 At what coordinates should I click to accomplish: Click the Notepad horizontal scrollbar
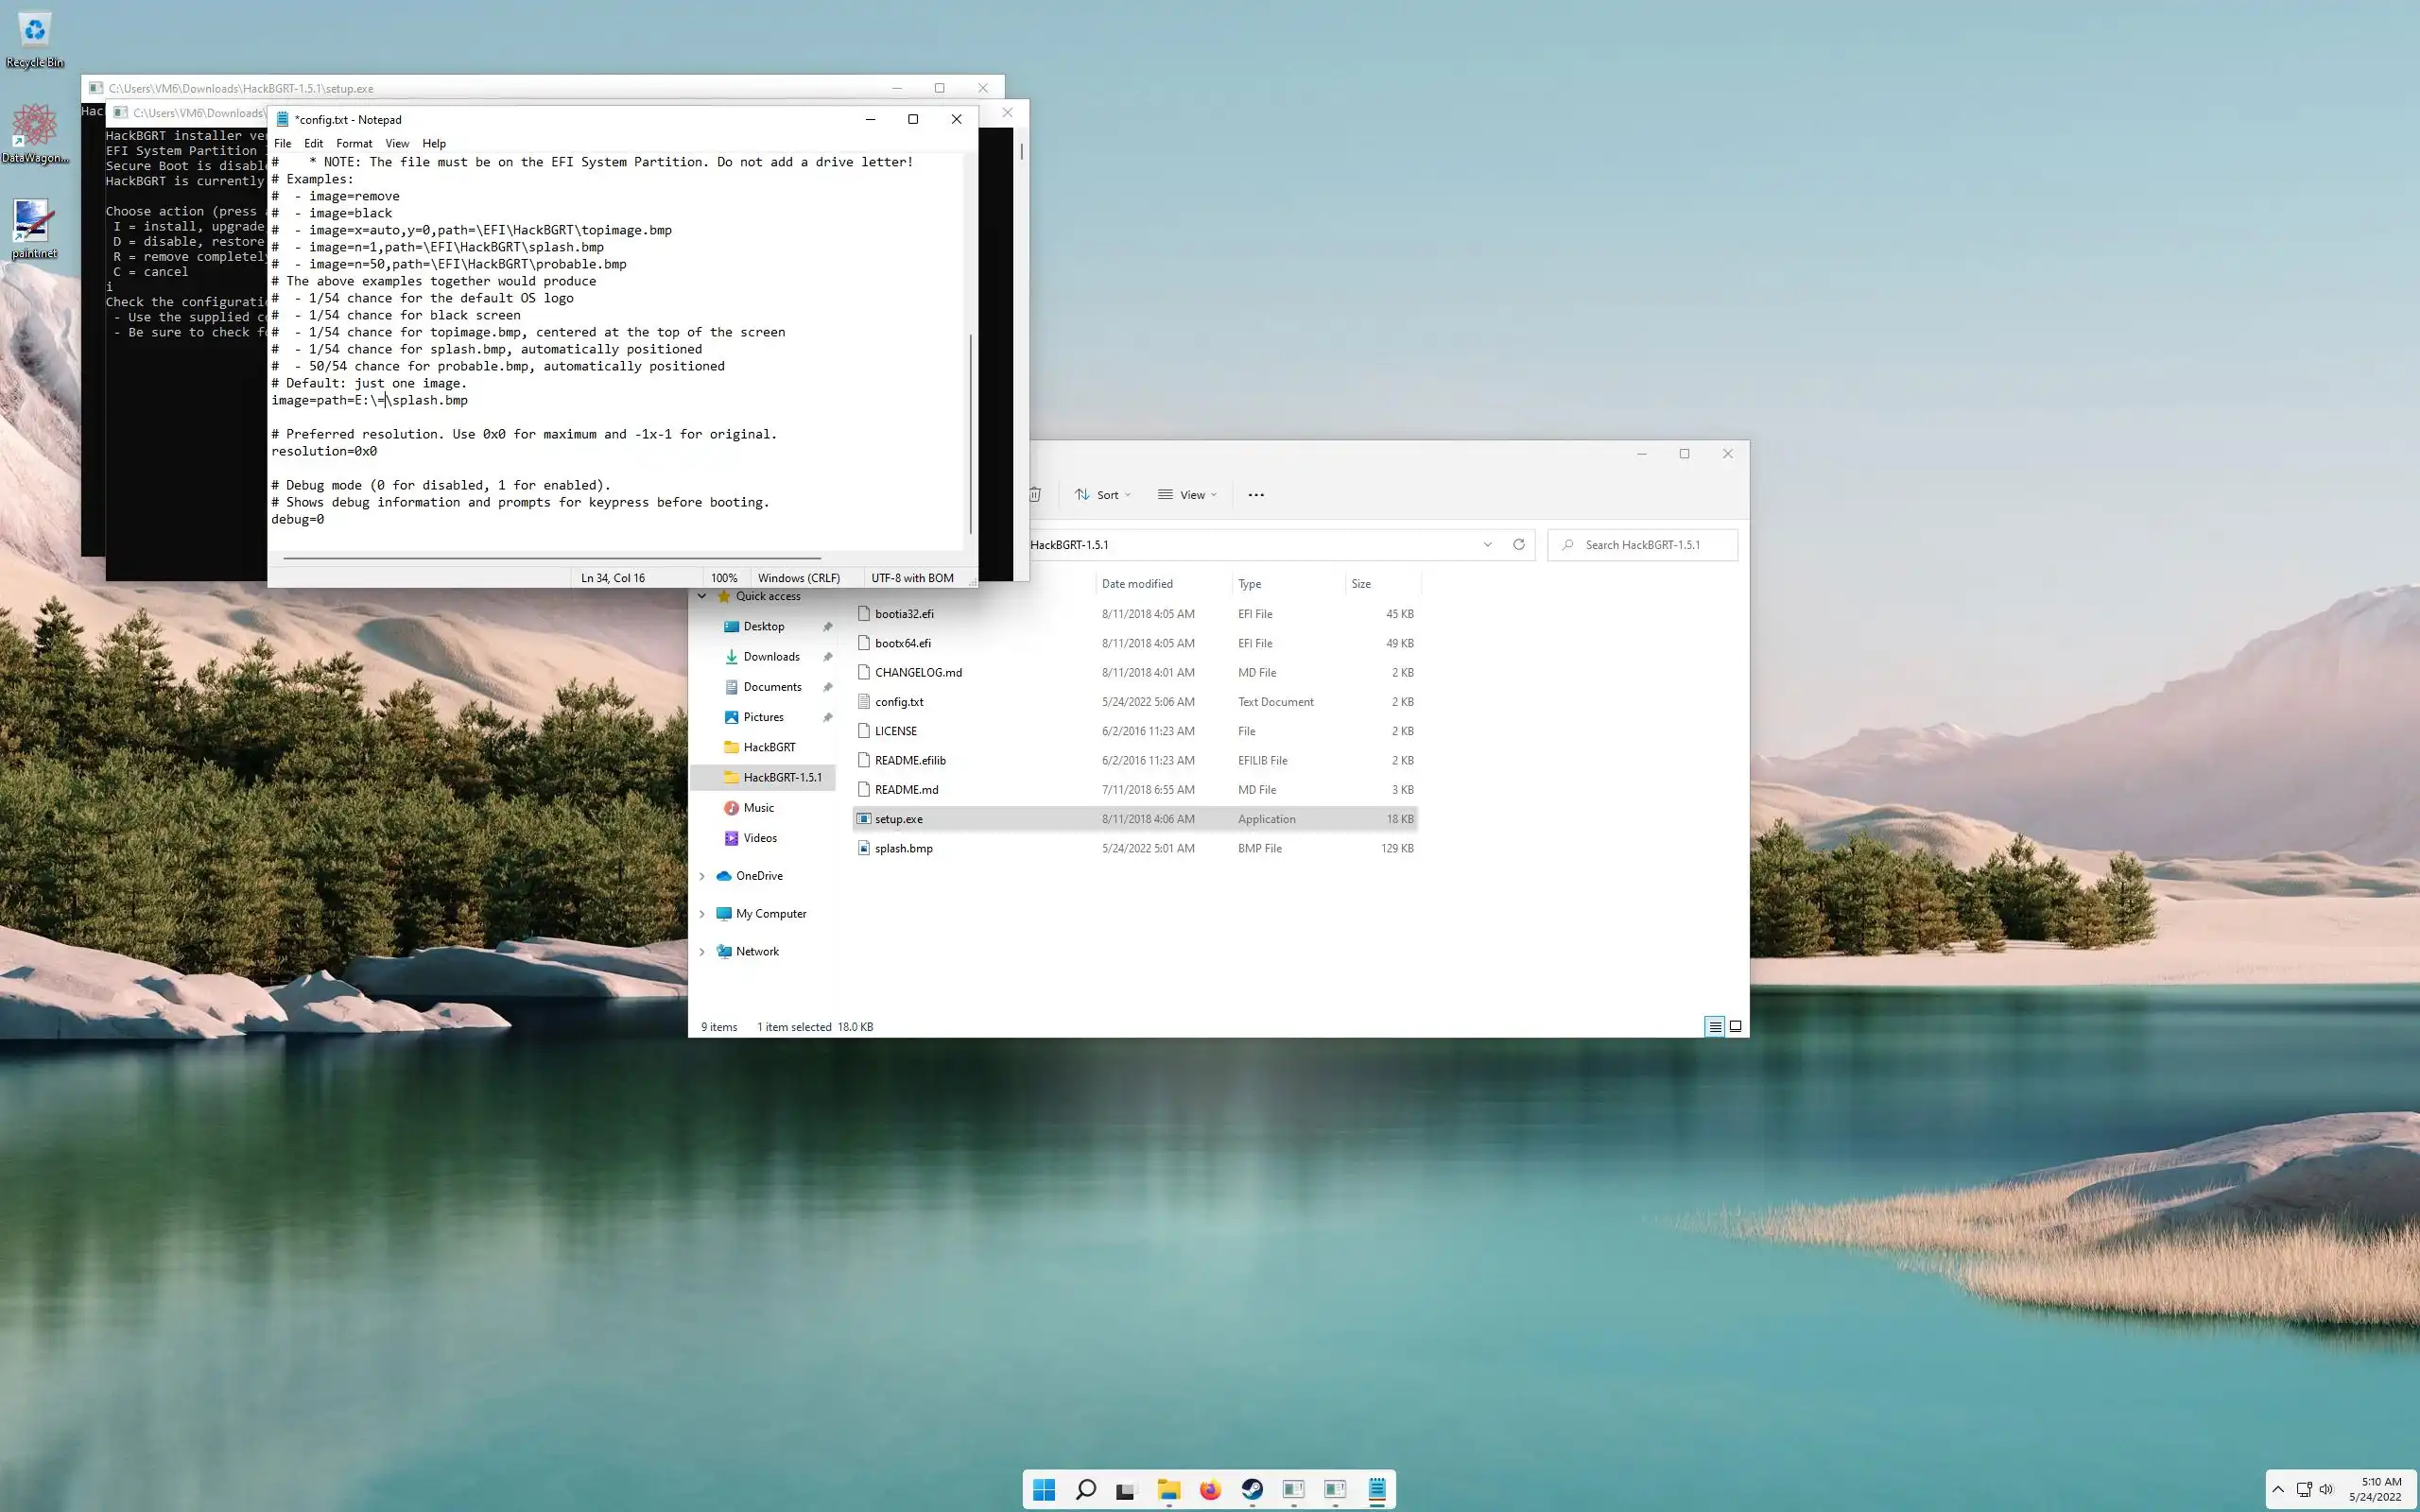(552, 558)
